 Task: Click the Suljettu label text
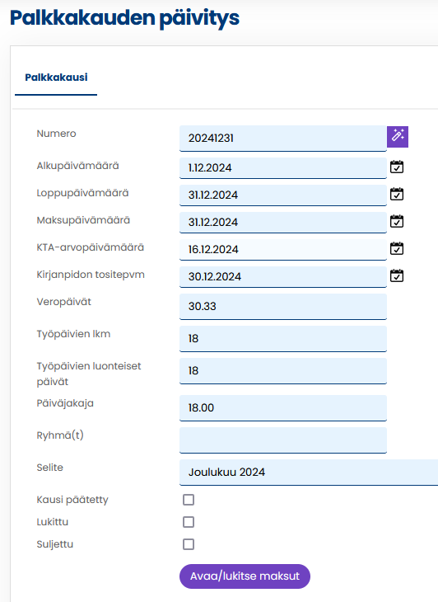[x=55, y=544]
